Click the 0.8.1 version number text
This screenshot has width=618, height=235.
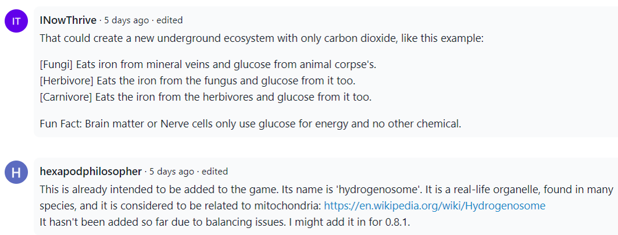pyautogui.click(x=397, y=222)
